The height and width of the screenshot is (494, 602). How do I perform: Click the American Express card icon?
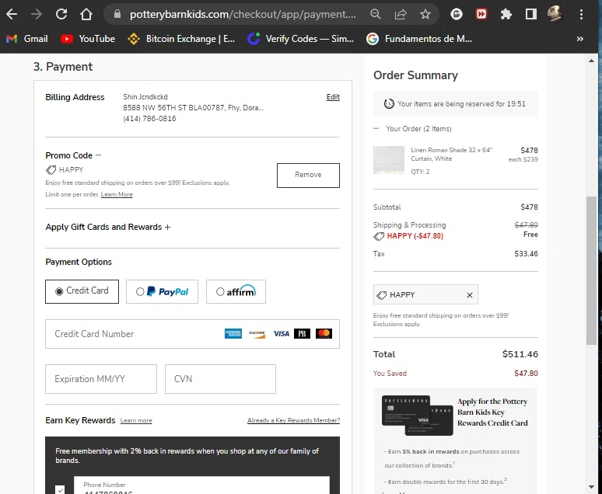(233, 334)
